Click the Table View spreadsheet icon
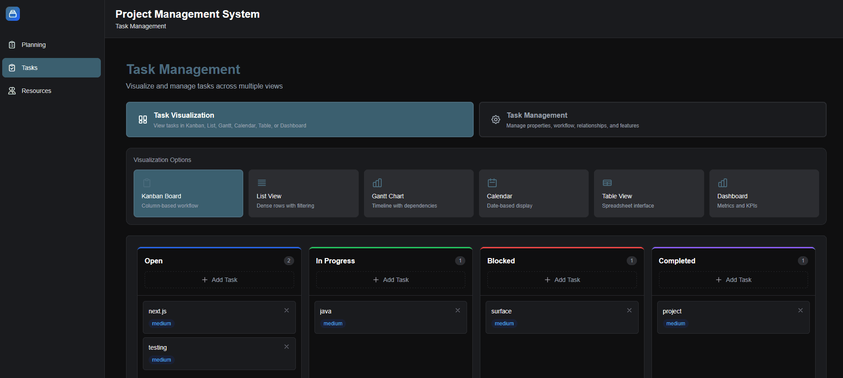The image size is (843, 378). tap(607, 183)
